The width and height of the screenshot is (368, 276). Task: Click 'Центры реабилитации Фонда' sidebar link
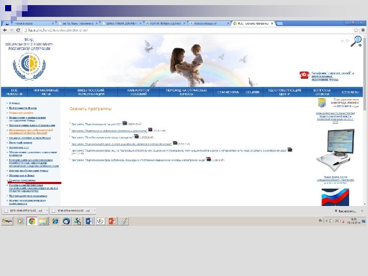point(29,171)
